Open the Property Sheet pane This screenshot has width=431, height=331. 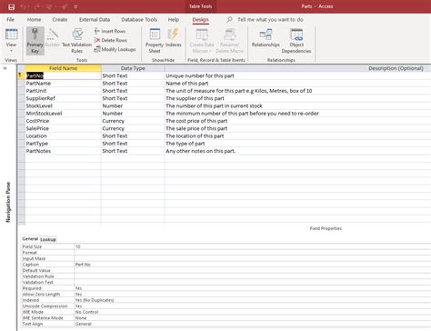point(155,41)
